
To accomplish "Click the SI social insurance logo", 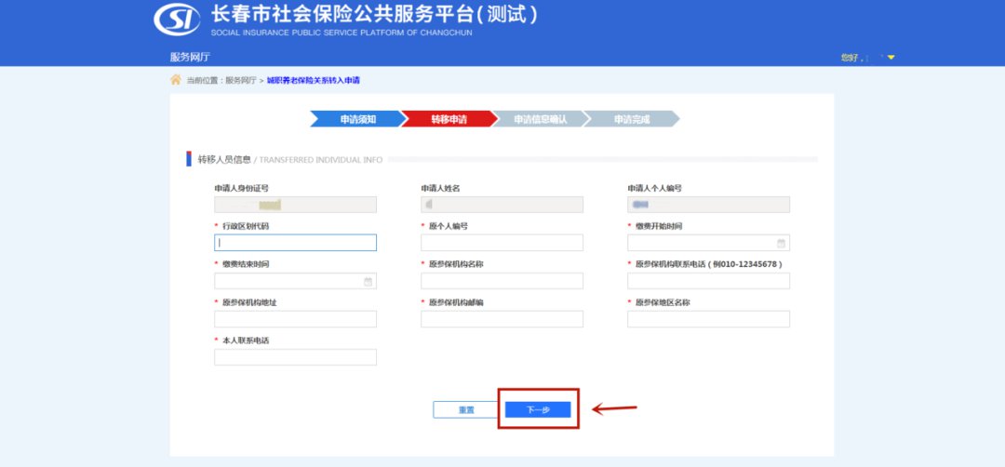I will tap(177, 19).
